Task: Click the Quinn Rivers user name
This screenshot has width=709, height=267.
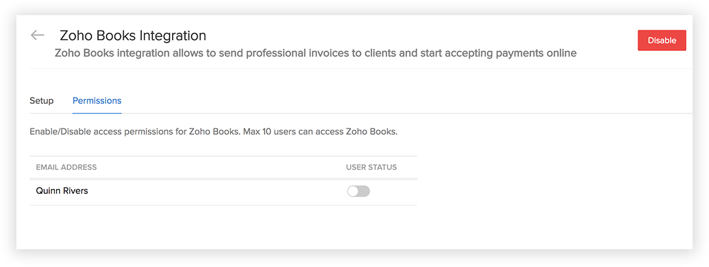Action: 62,191
